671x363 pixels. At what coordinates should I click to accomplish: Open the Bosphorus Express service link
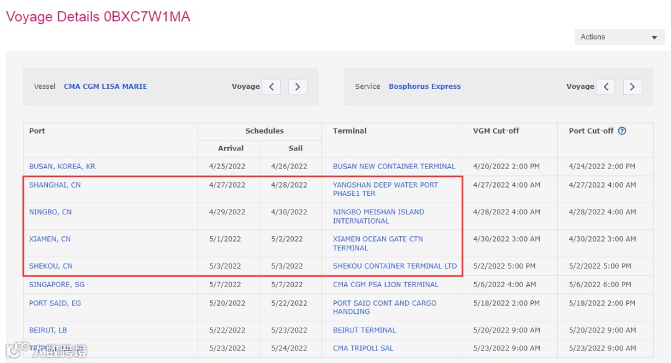click(x=424, y=86)
